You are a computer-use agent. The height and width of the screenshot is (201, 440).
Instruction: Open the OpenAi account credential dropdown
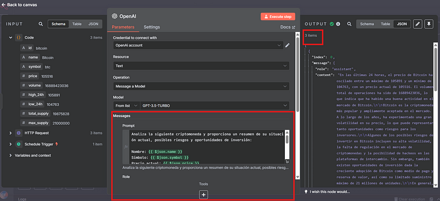(198, 45)
